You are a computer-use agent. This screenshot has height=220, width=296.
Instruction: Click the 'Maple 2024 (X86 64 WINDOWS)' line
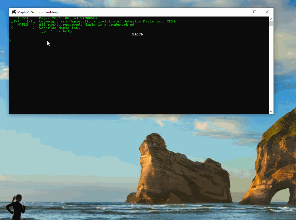(x=68, y=18)
